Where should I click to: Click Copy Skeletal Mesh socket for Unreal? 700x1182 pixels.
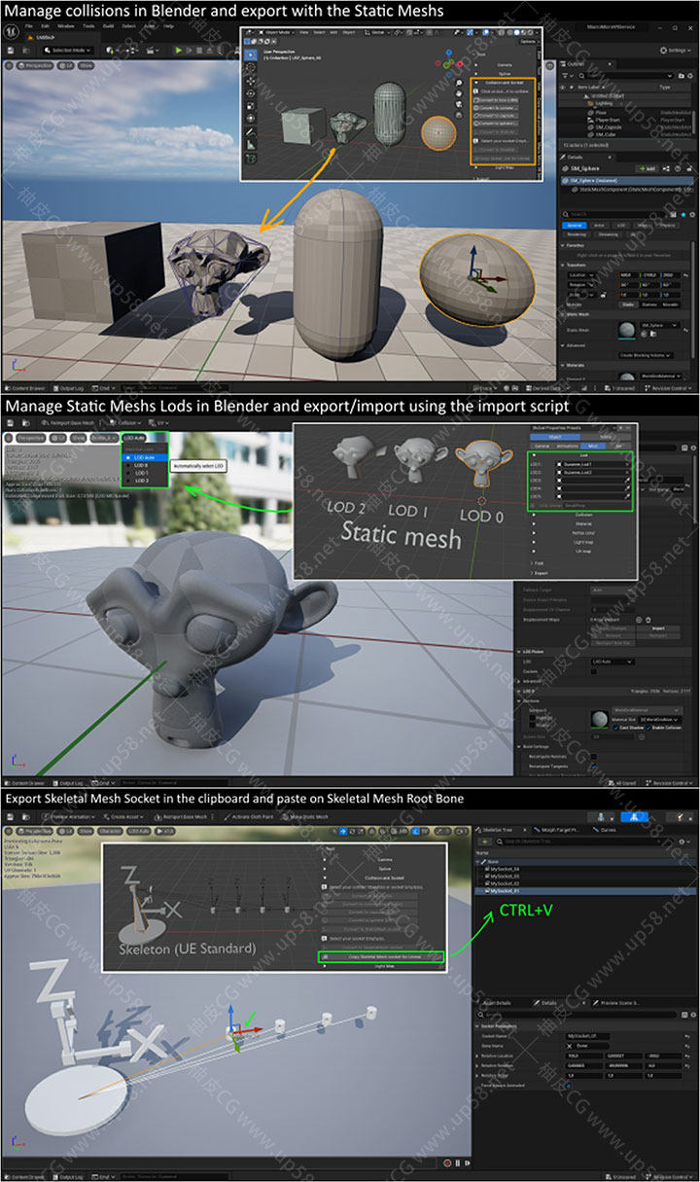coord(381,956)
